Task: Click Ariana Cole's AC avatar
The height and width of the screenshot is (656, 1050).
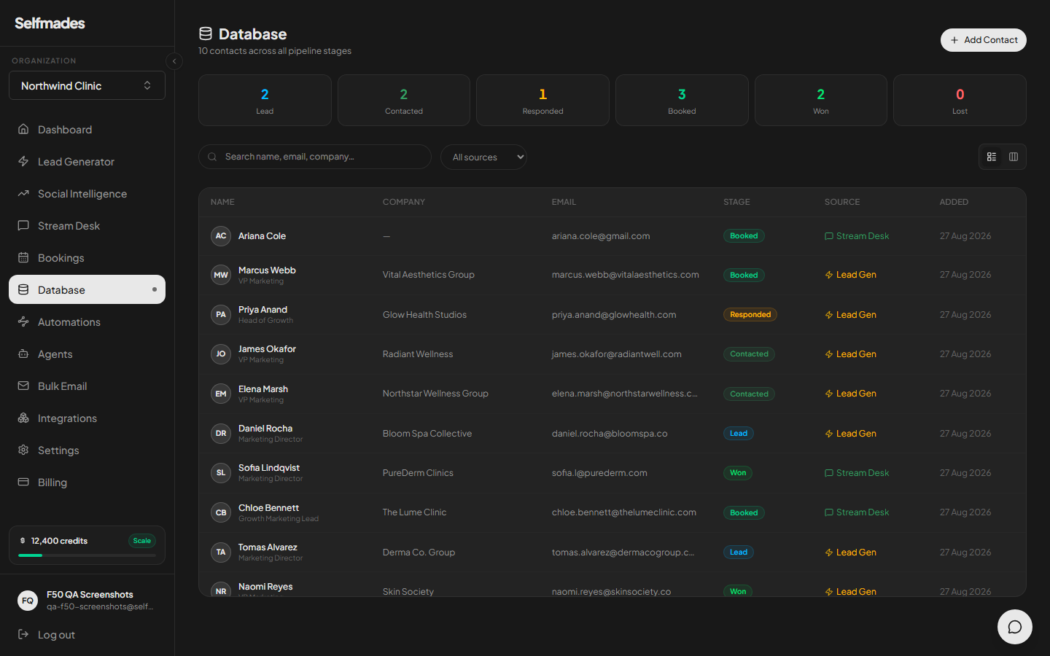Action: (x=221, y=236)
